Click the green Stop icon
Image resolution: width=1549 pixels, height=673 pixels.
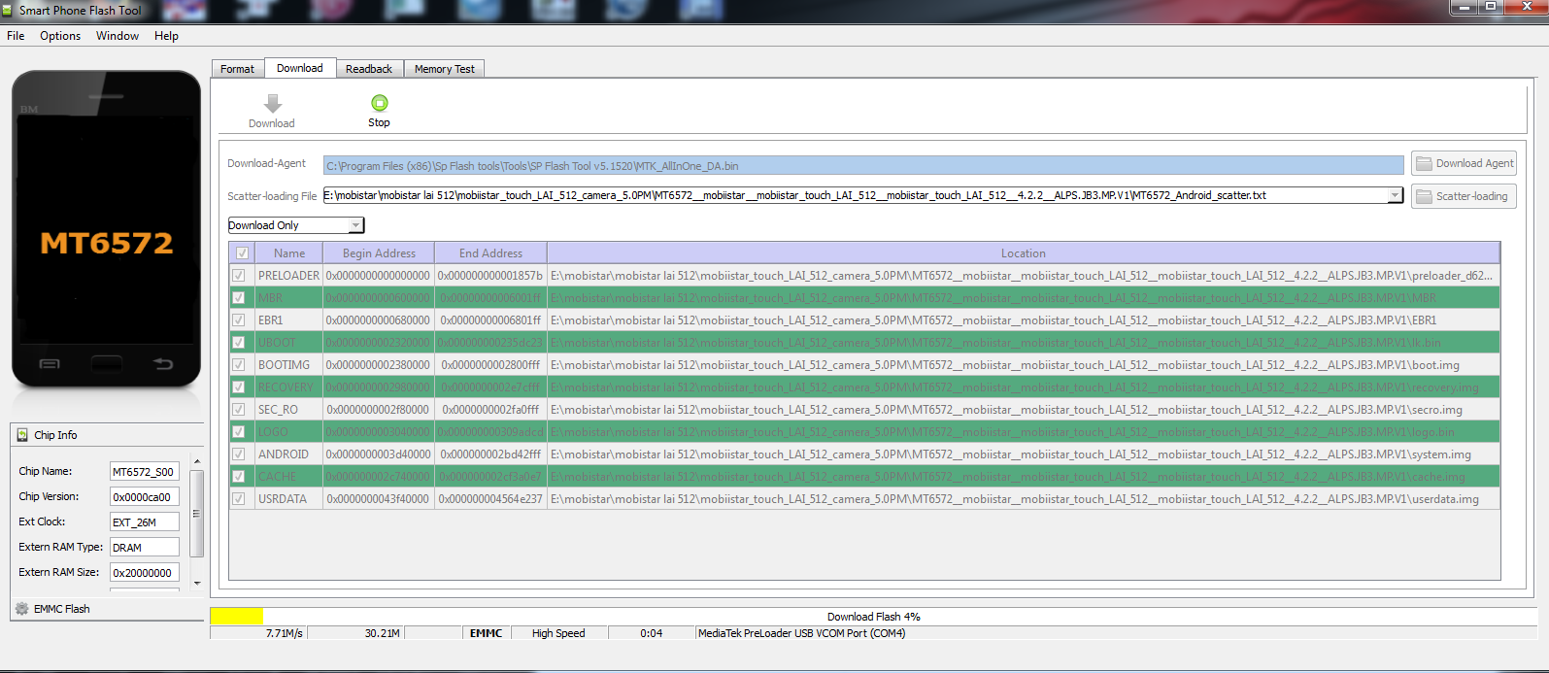pyautogui.click(x=380, y=103)
